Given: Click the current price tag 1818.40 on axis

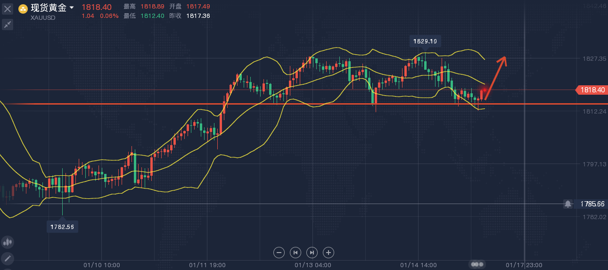Looking at the screenshot, I should tap(592, 90).
